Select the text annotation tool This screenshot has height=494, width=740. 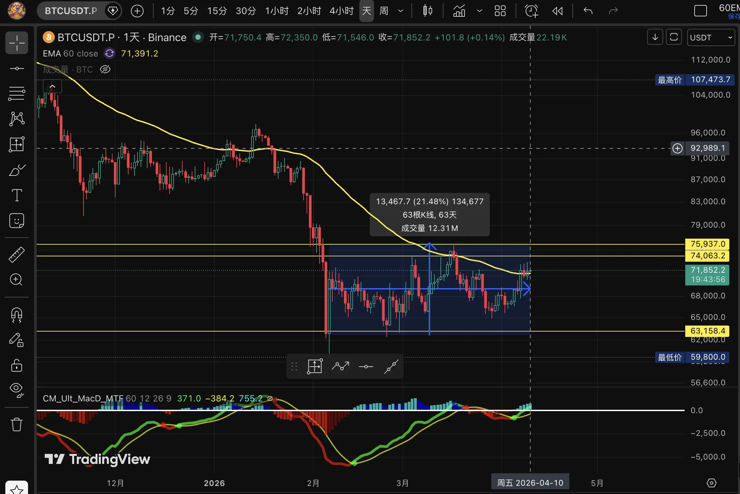(x=17, y=195)
